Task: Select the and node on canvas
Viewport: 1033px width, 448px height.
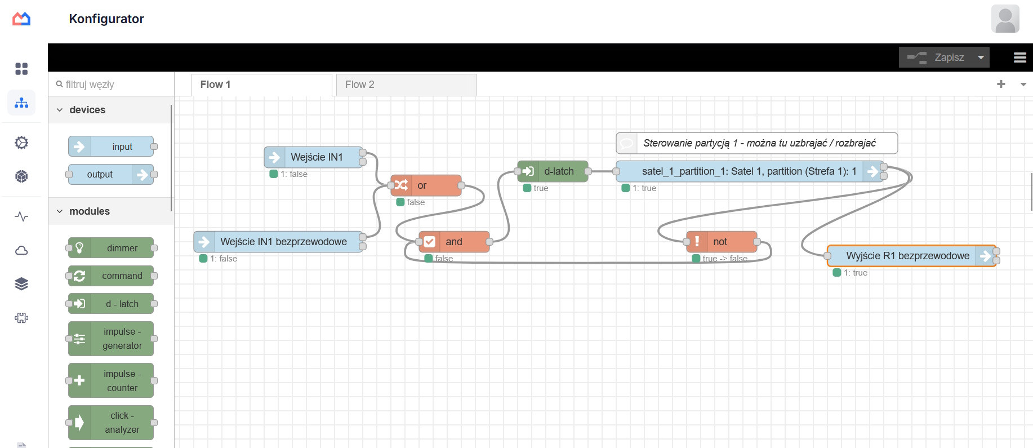Action: (x=455, y=242)
